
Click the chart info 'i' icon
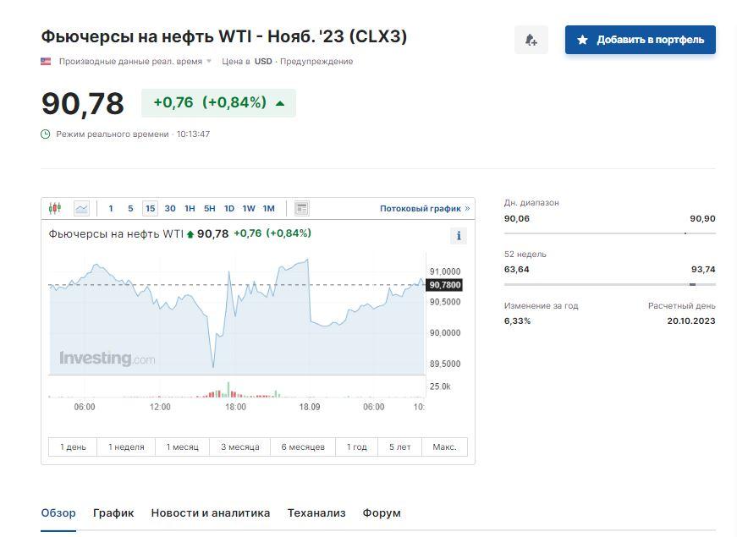point(459,235)
